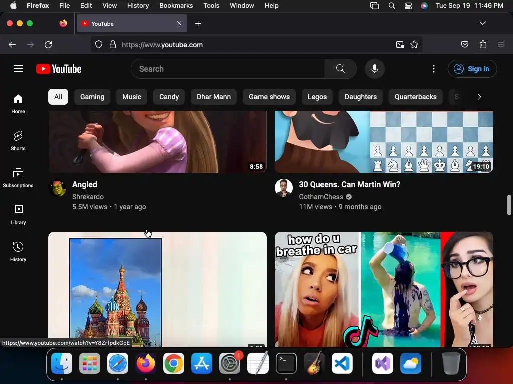Open Spotlight search in menu bar
This screenshot has width=513, height=384.
point(392,6)
